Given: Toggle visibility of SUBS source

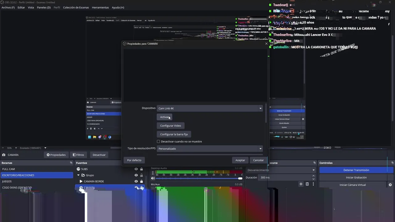Looking at the screenshot, I should [x=136, y=169].
